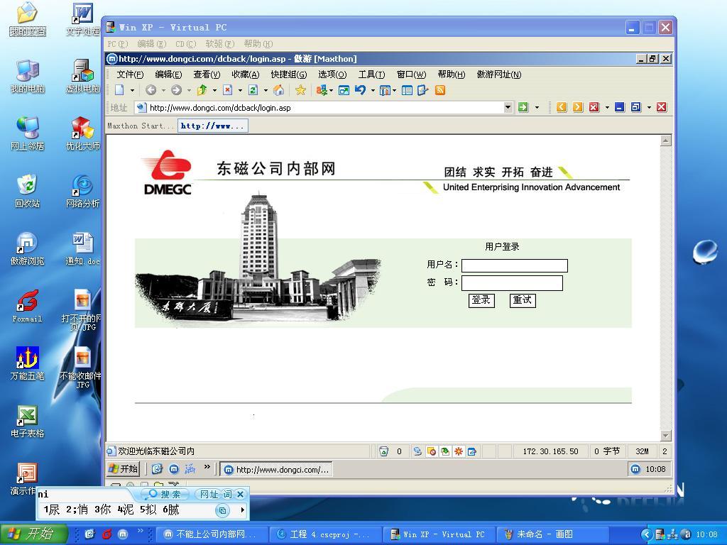The width and height of the screenshot is (727, 545).
Task: Click the blue undo arrow icon
Action: [360, 90]
